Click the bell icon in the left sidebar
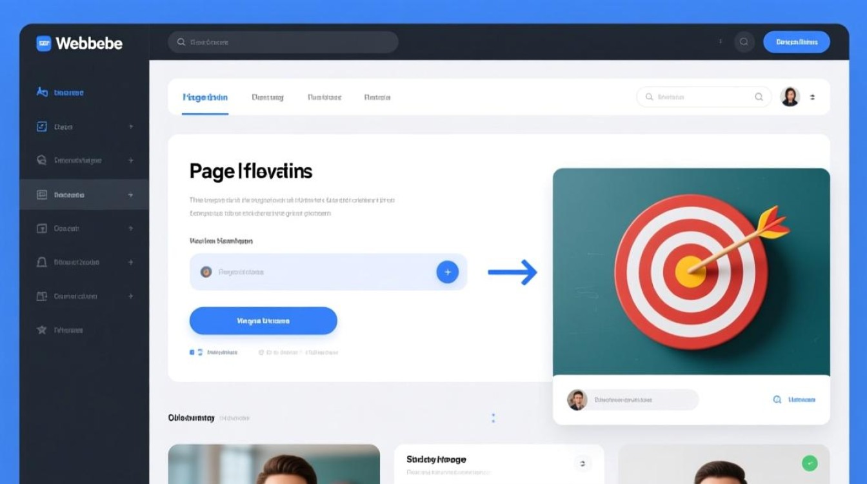This screenshot has width=867, height=484. 42,262
